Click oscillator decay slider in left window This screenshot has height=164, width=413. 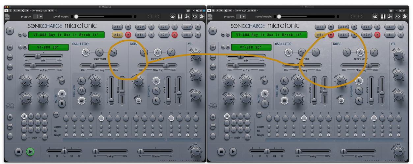point(122,90)
